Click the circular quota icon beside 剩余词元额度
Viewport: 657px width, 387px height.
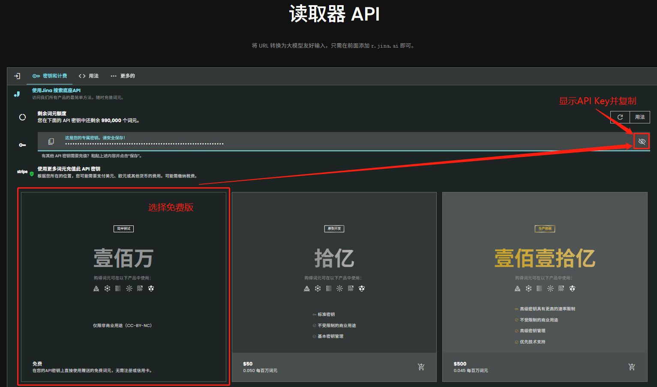pyautogui.click(x=22, y=117)
